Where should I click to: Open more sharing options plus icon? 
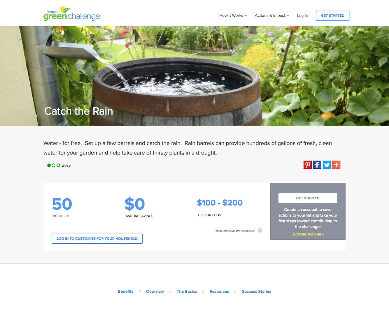336,165
